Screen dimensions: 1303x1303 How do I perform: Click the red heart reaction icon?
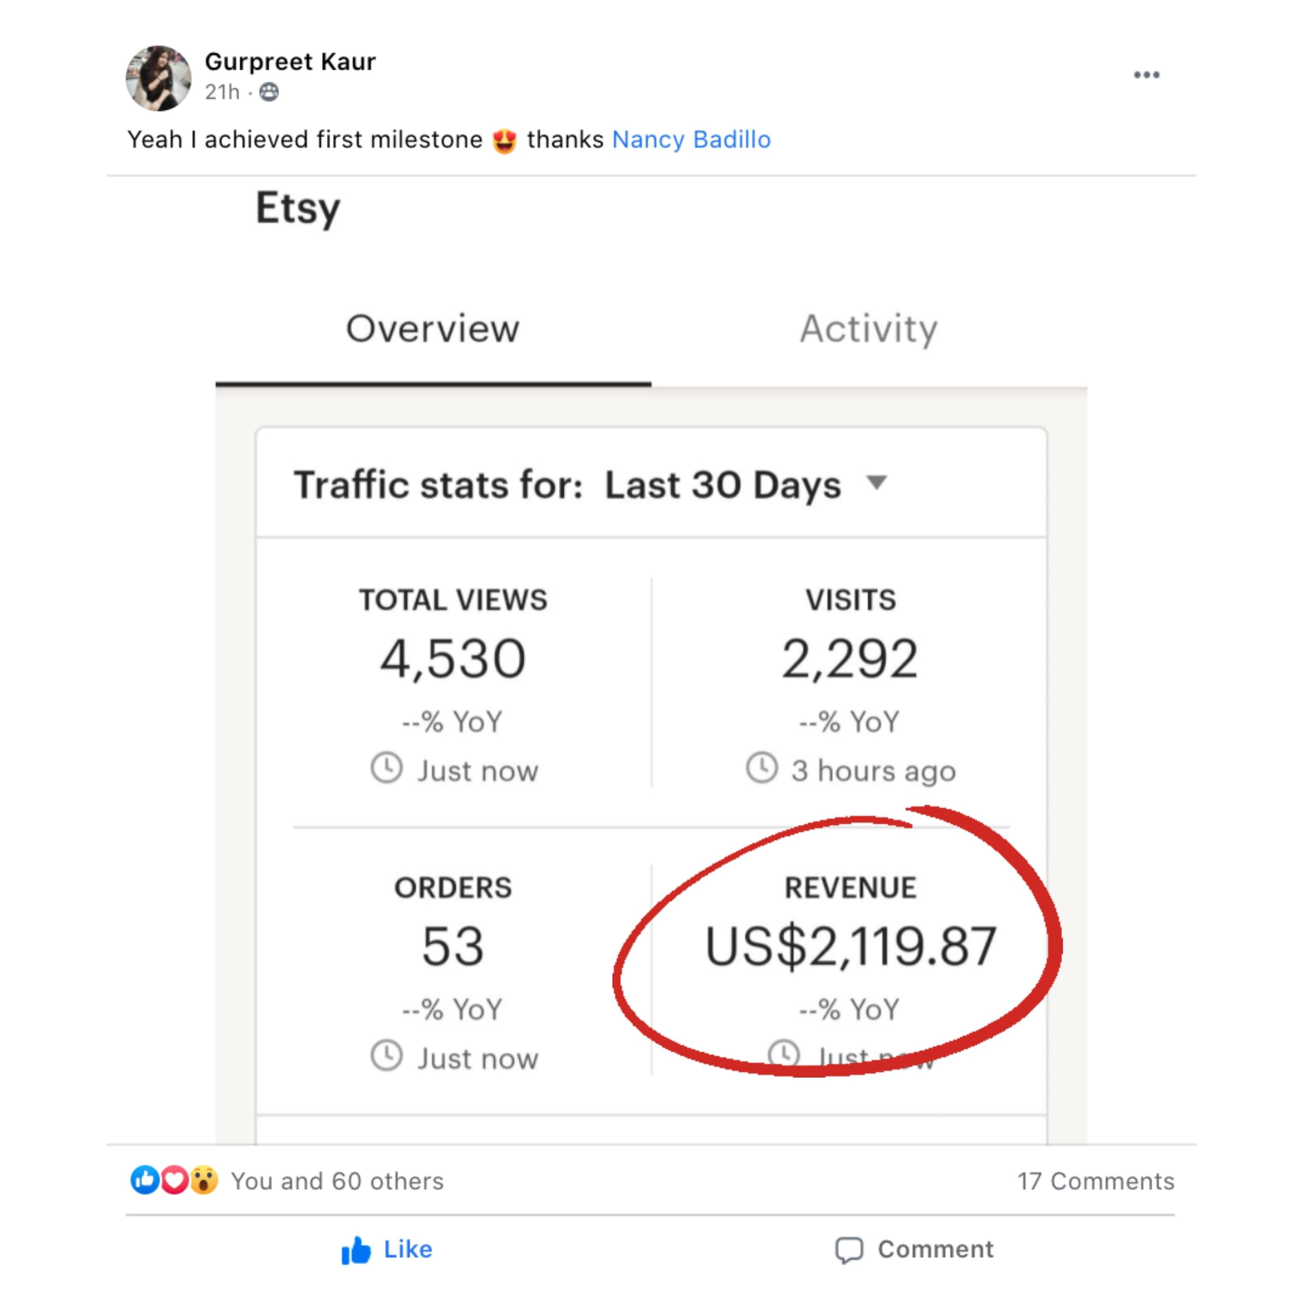click(174, 1180)
